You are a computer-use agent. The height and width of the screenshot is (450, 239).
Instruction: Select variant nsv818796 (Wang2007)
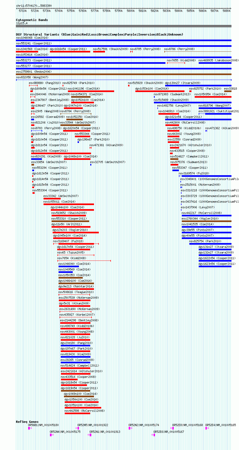click(x=215, y=106)
